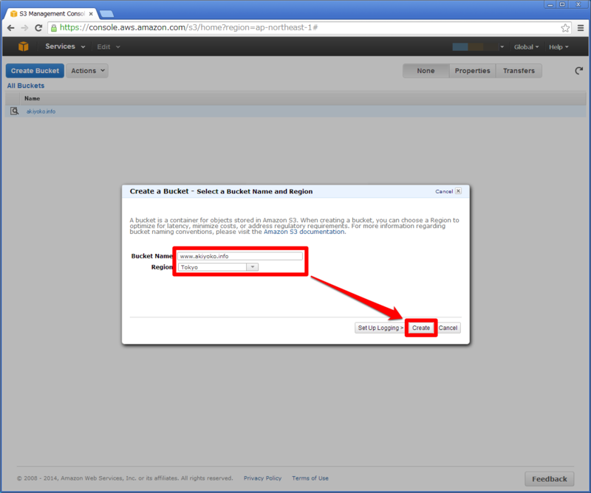Click the Cancel link in dialog header
This screenshot has width=591, height=493.
pos(444,191)
